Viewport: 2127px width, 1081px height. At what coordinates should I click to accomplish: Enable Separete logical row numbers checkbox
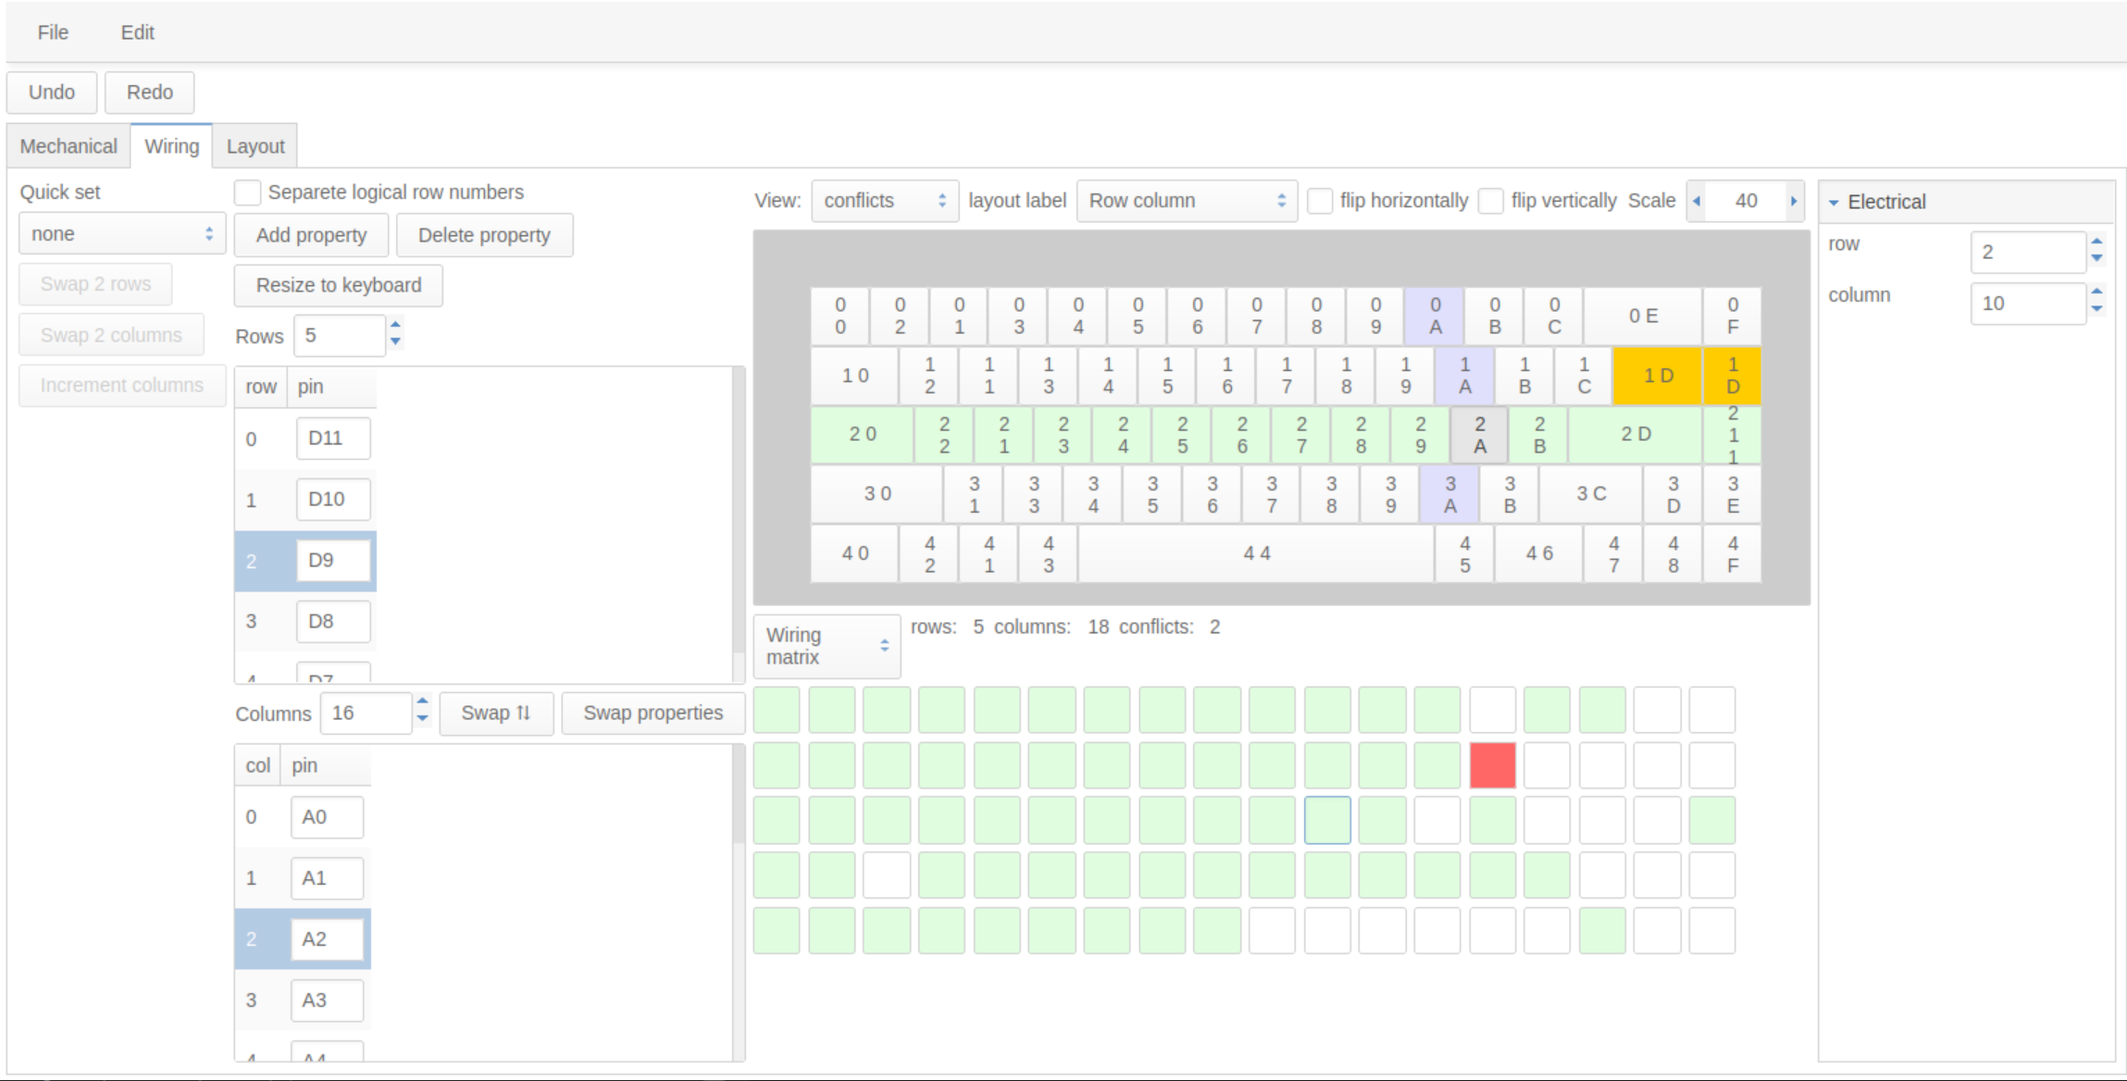point(248,193)
